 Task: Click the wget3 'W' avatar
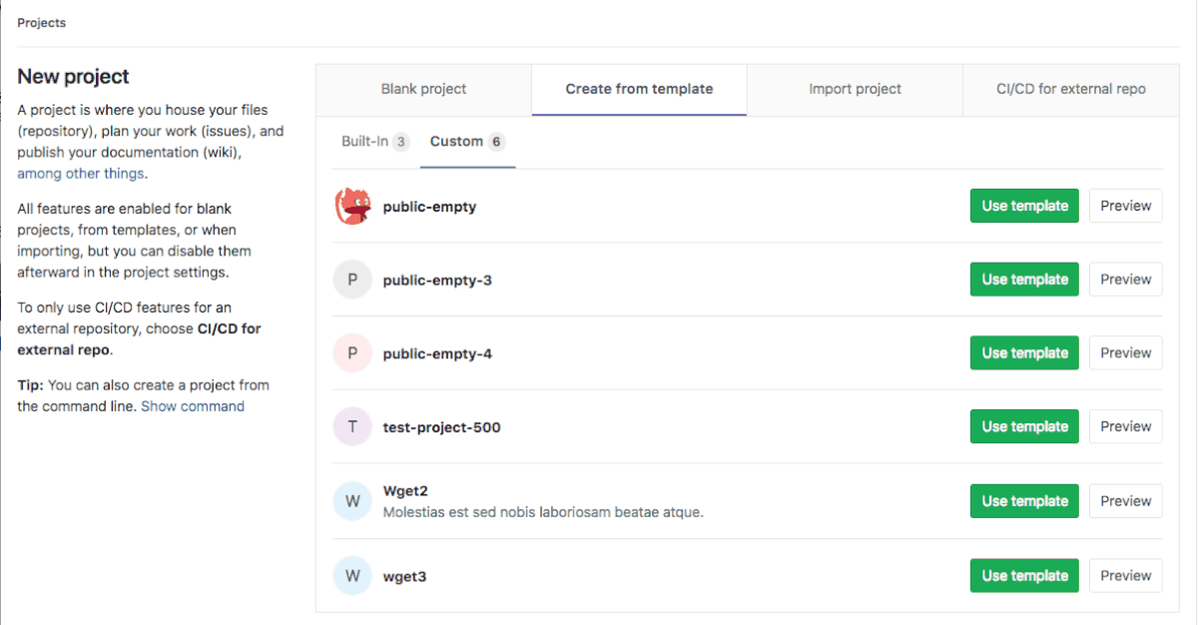pyautogui.click(x=352, y=576)
